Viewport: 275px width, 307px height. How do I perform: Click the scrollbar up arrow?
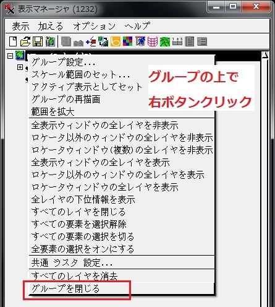coord(265,55)
